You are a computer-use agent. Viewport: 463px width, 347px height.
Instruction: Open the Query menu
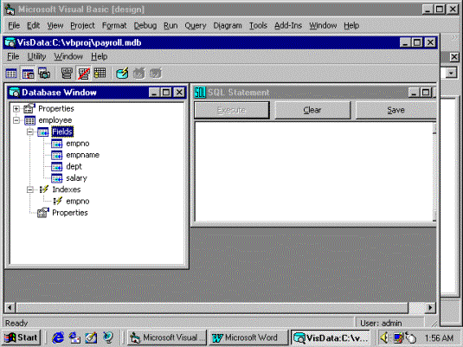click(x=196, y=26)
